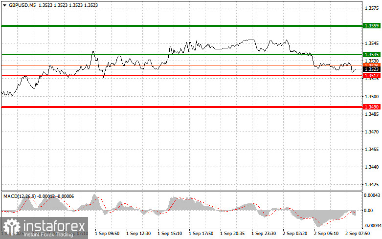The width and height of the screenshot is (382, 239).
Task: Click the 1 Sep 23:30 time label
Action: tap(264, 234)
